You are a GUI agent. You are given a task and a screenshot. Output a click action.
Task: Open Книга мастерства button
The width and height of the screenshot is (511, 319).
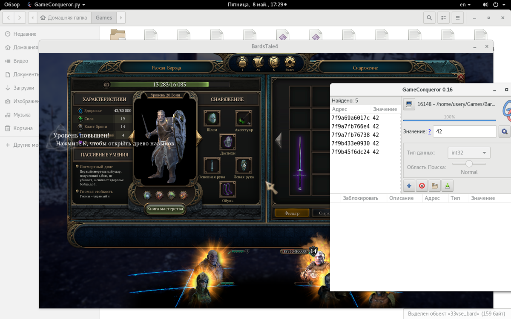[x=165, y=209]
